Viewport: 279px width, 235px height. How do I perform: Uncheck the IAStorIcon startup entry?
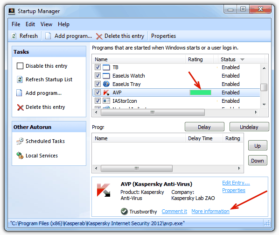(98, 101)
